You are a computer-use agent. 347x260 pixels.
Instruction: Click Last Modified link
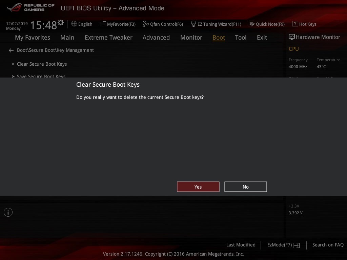pos(241,245)
